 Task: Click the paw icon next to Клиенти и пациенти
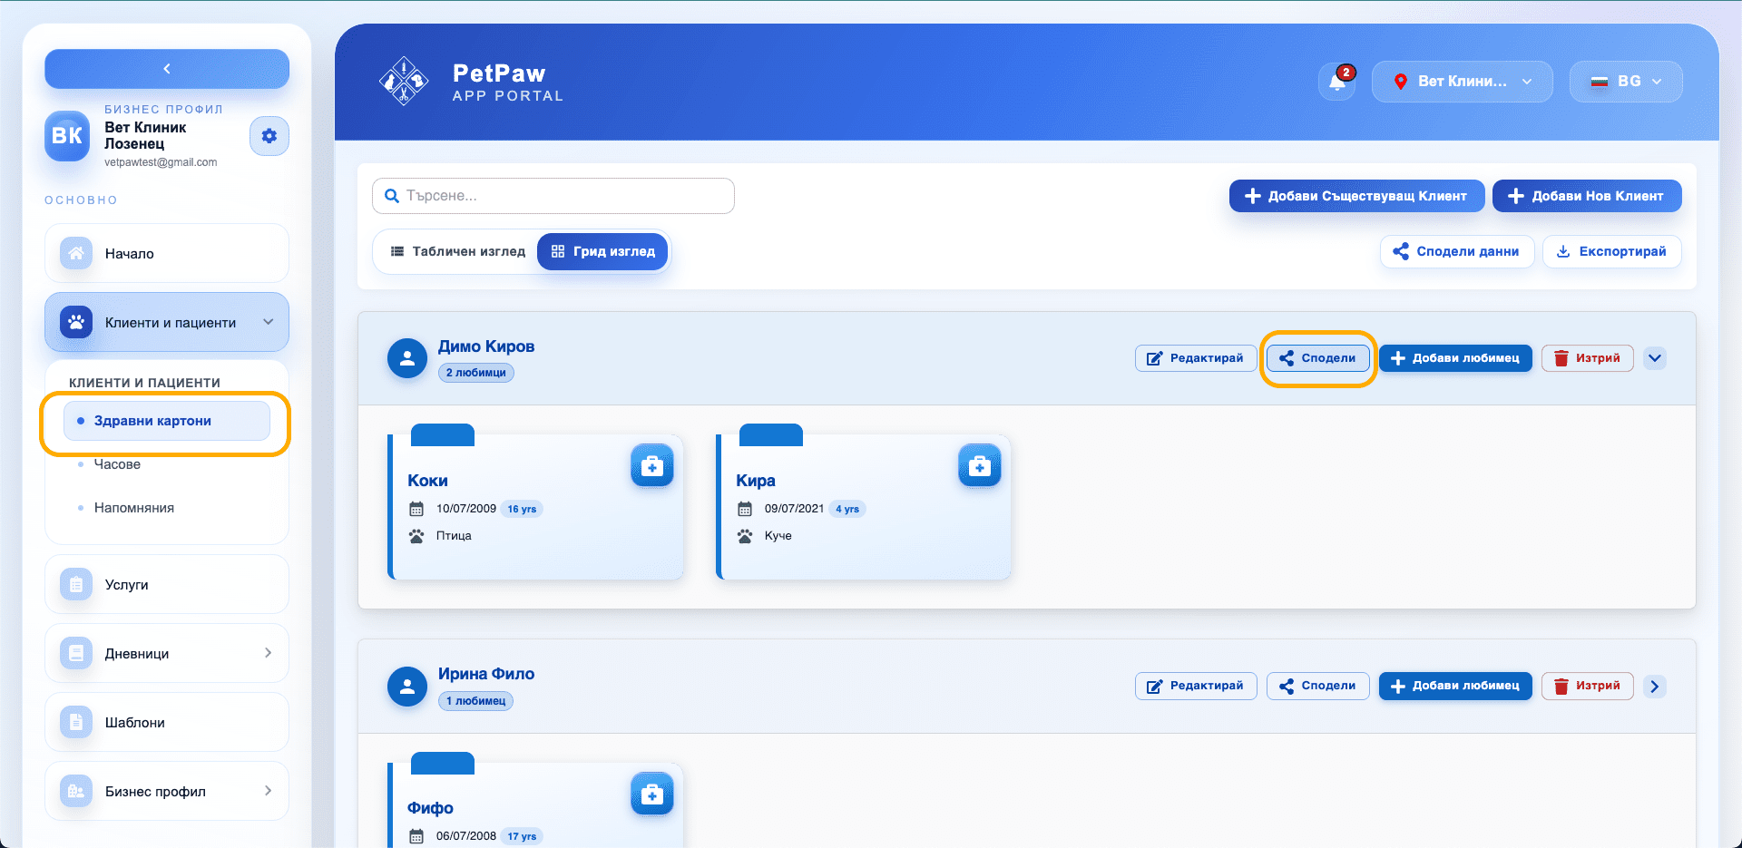click(x=76, y=322)
